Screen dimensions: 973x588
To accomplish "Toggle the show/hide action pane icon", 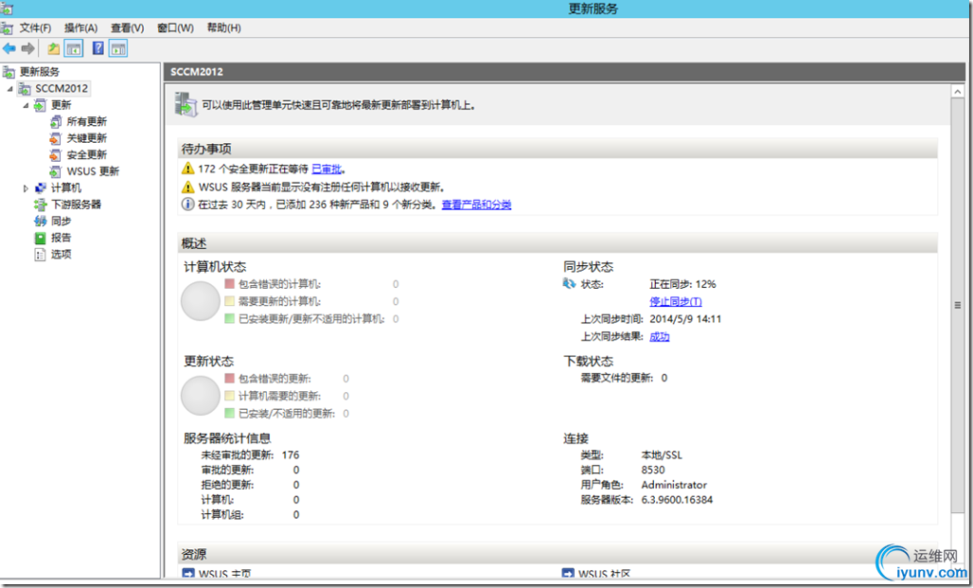I will coord(118,48).
